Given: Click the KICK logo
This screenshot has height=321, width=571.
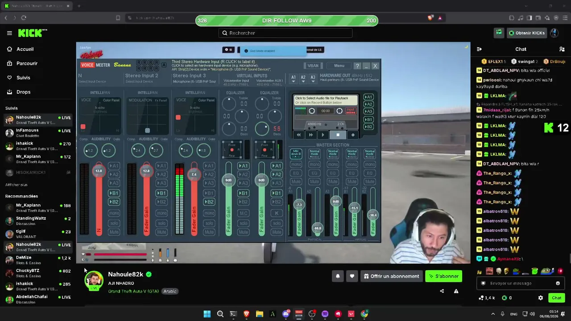Looking at the screenshot, I should [x=33, y=33].
